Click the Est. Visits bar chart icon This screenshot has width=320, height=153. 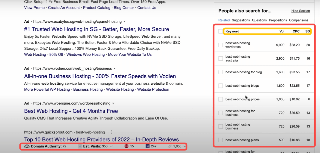pyautogui.click(x=80, y=146)
